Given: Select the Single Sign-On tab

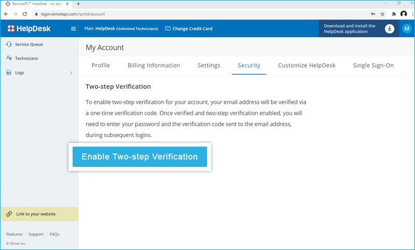Looking at the screenshot, I should pos(373,65).
